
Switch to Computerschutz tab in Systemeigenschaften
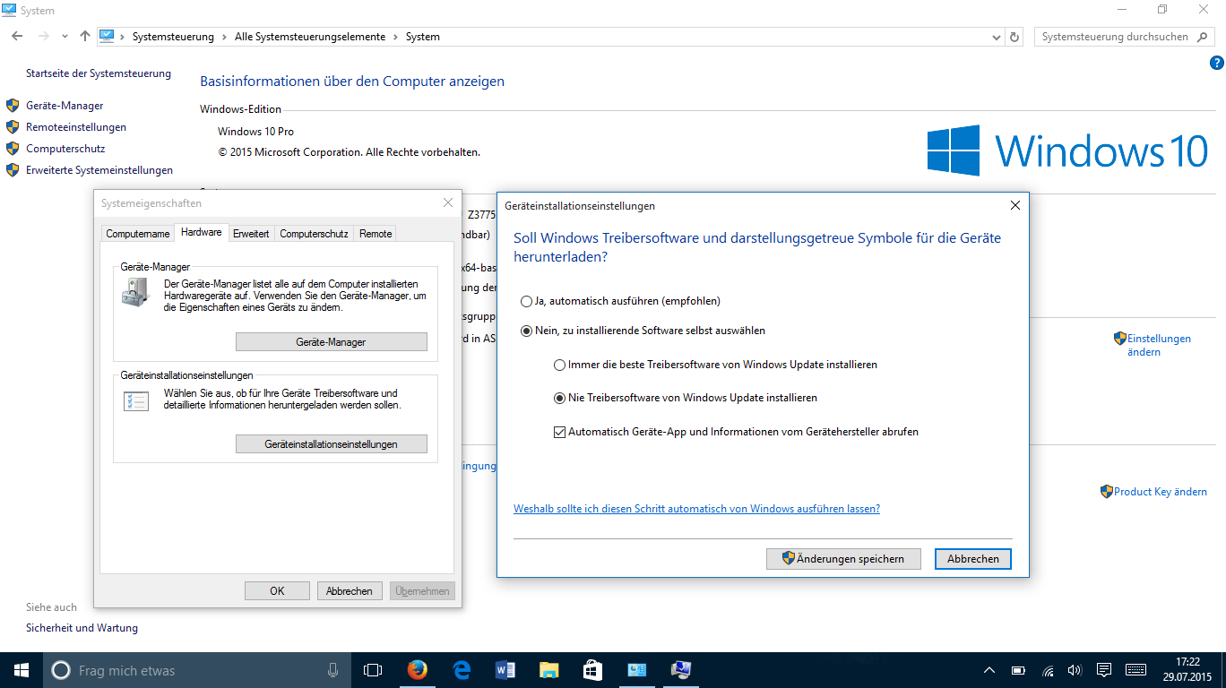[x=314, y=234]
